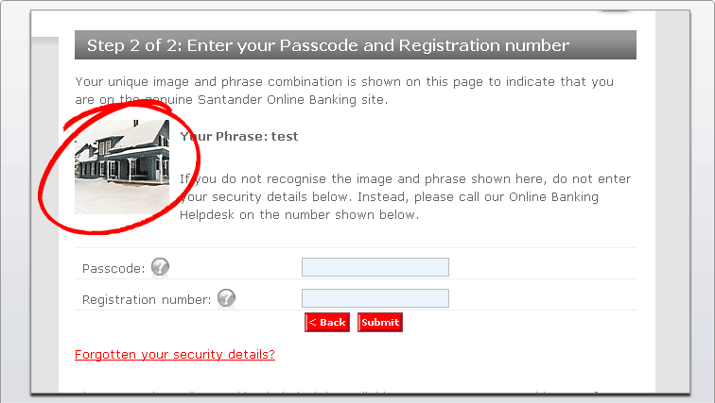This screenshot has width=715, height=403.
Task: Focus the Registration number input field
Action: 375,298
